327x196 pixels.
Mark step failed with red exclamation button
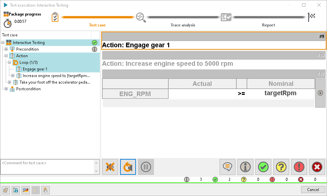tap(299, 167)
